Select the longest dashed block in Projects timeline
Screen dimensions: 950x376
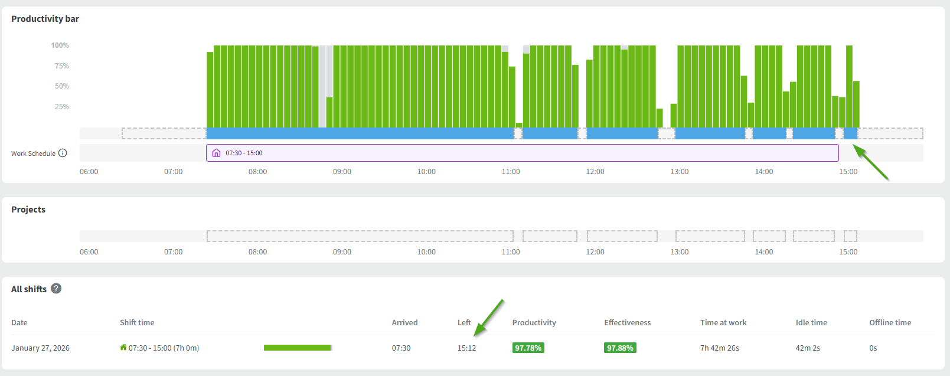coord(360,236)
